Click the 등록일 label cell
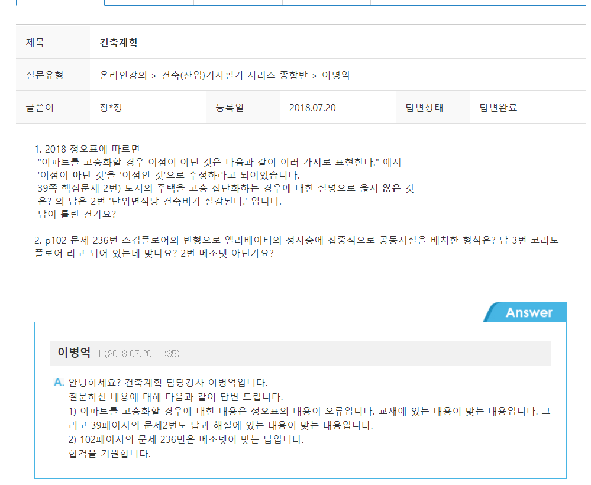This screenshot has height=485, width=591. coord(243,108)
